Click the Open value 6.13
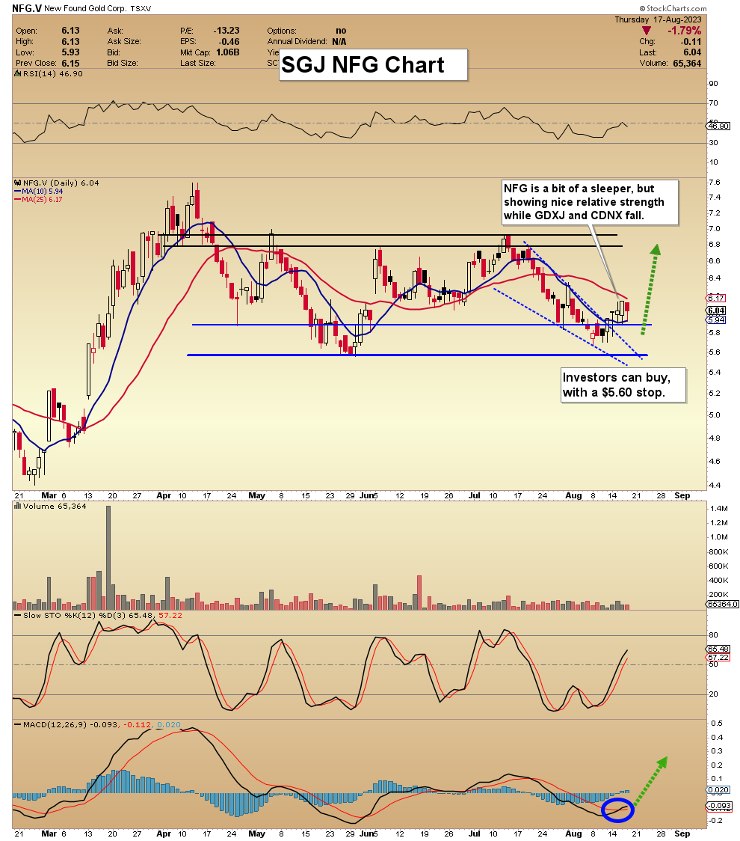 point(70,31)
